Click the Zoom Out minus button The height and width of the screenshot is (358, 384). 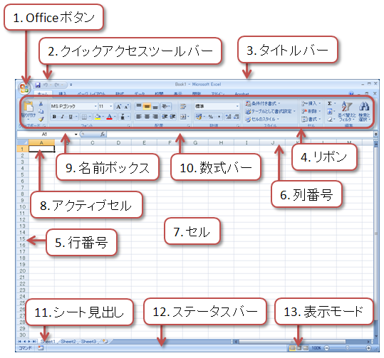click(327, 348)
